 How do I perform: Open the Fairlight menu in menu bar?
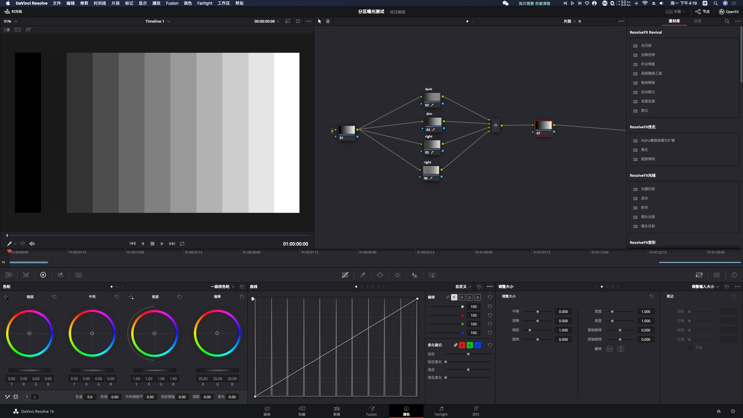click(x=205, y=3)
